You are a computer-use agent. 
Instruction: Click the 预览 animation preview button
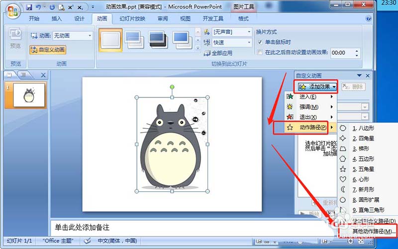point(15,38)
